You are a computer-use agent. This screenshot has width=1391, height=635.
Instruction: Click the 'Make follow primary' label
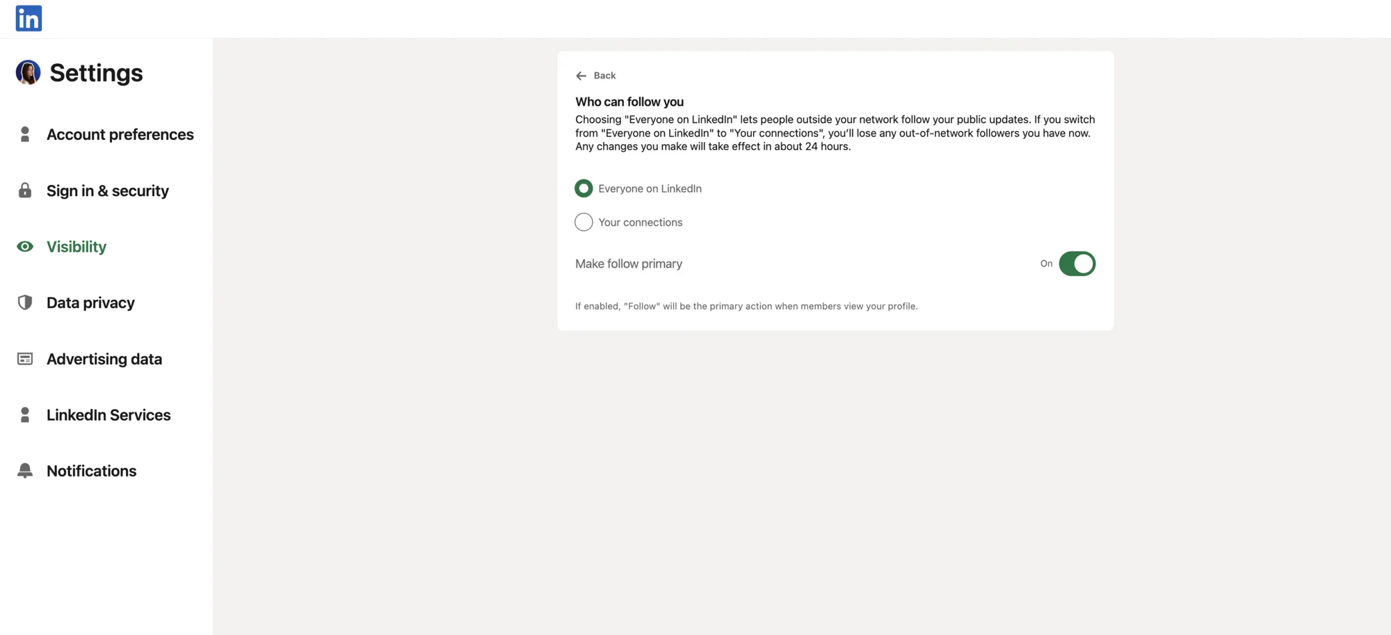(629, 264)
